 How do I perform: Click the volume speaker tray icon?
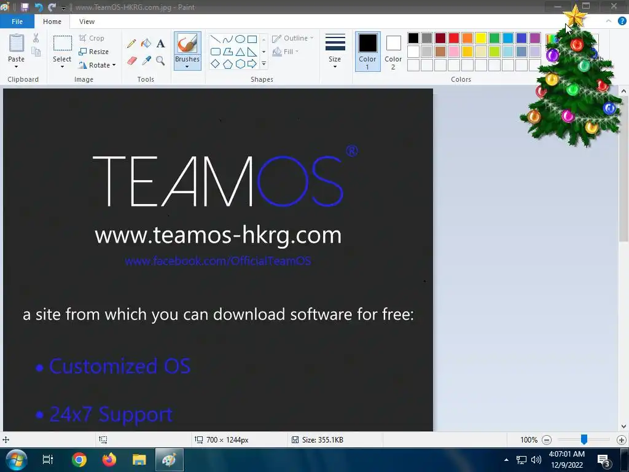[x=536, y=460]
